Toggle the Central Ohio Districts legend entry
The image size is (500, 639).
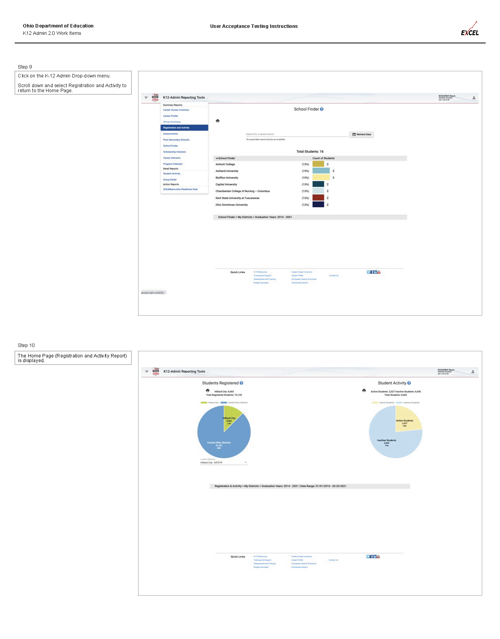[x=234, y=403]
